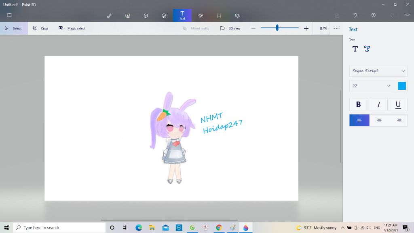This screenshot has height=233, width=414.
Task: Choose the Magic select tool
Action: click(72, 28)
